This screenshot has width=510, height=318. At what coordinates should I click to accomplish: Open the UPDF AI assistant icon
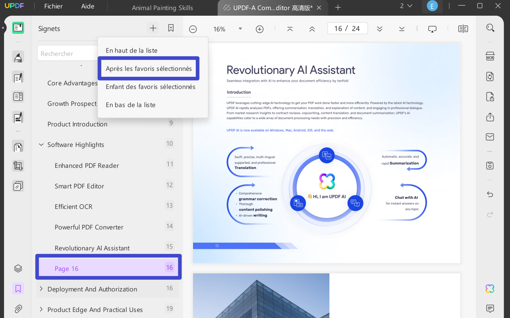click(x=489, y=288)
